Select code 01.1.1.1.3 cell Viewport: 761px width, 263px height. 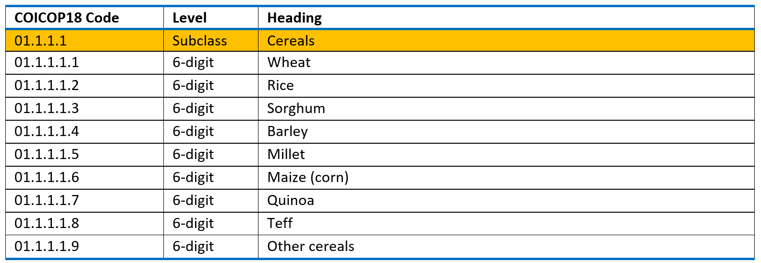(x=85, y=109)
